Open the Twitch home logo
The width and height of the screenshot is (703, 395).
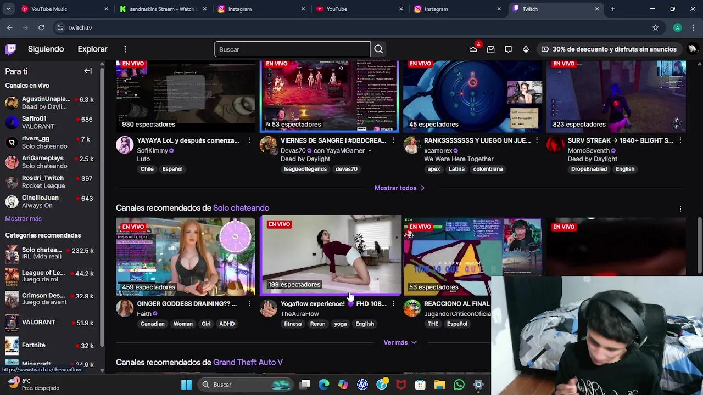[10, 49]
